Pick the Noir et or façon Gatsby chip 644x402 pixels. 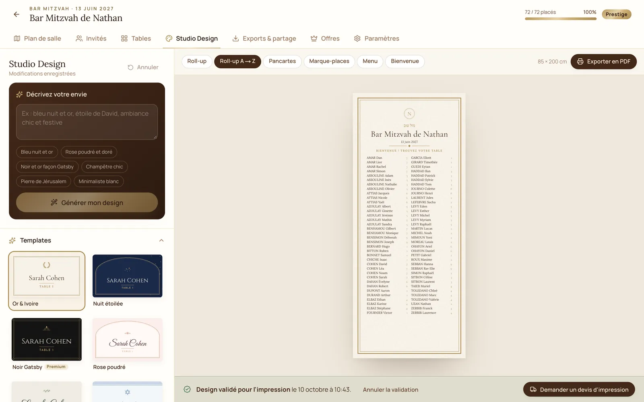pyautogui.click(x=47, y=167)
